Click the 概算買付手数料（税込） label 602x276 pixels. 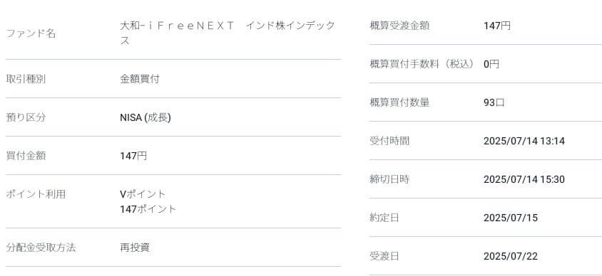[x=422, y=64]
